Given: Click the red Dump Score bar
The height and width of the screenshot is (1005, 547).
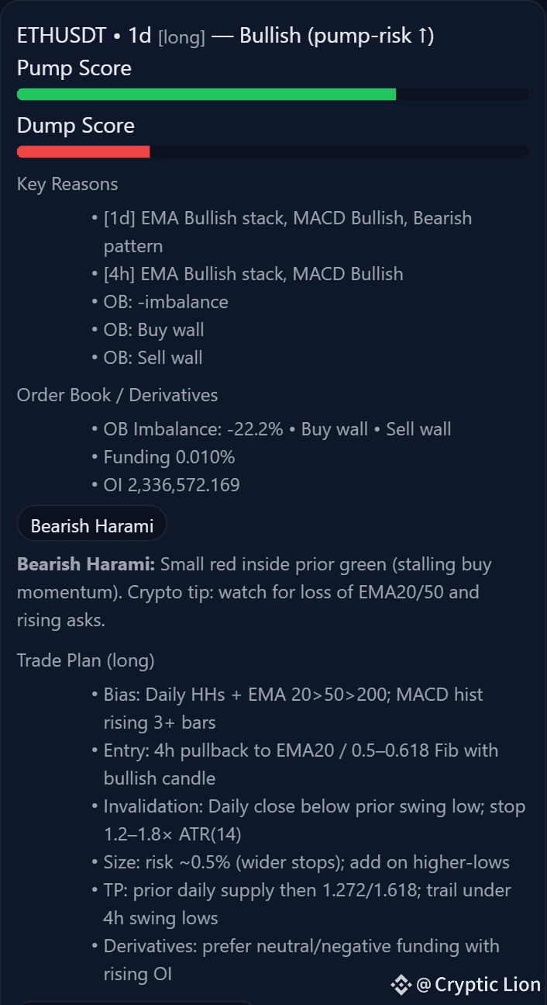Looking at the screenshot, I should coord(84,152).
